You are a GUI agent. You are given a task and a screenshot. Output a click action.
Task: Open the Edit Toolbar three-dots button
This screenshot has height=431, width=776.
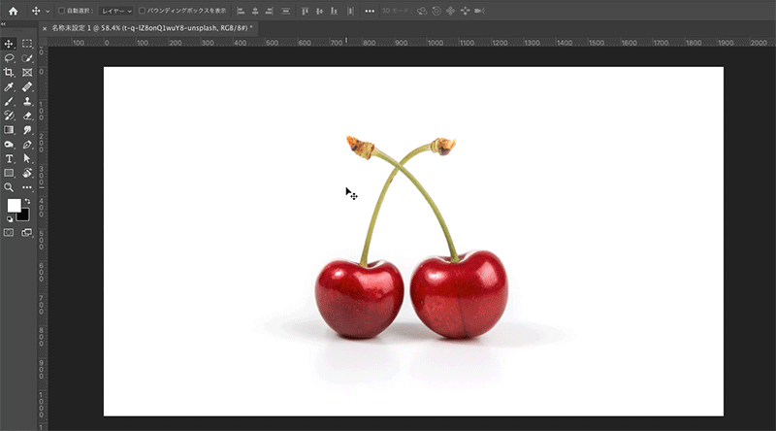(27, 187)
